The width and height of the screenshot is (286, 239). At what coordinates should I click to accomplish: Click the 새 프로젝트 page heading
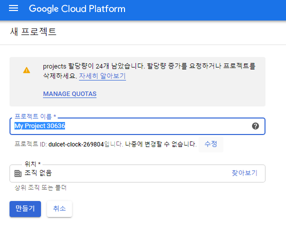click(x=33, y=31)
